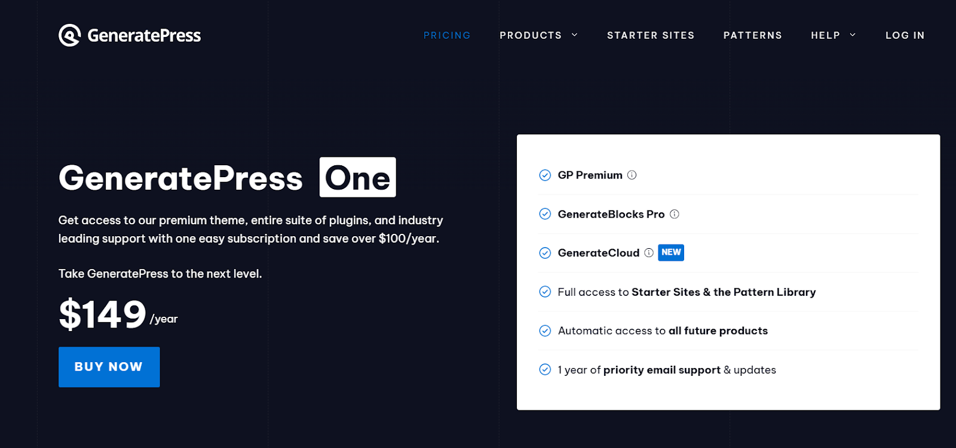Click checkmark icon beside GP Premium
The height and width of the screenshot is (448, 956).
point(545,175)
